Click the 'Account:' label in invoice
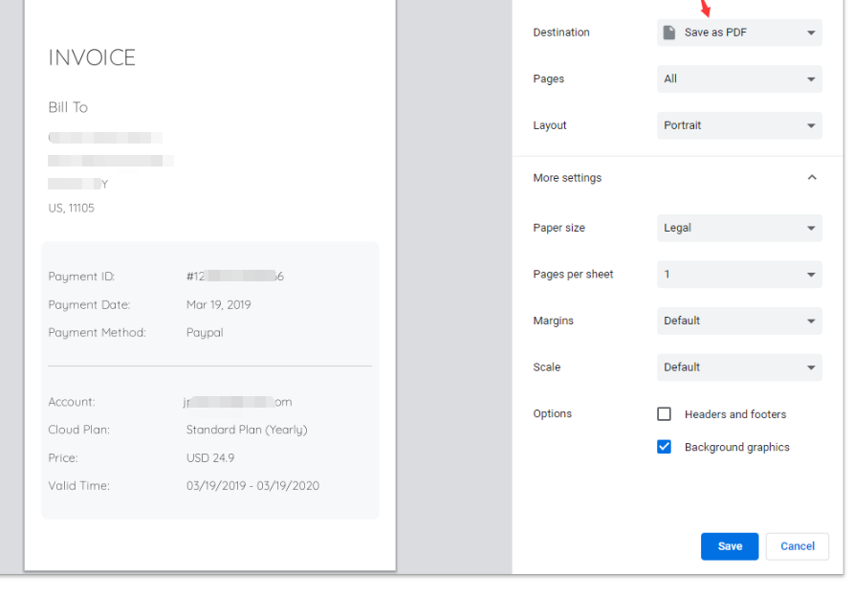The height and width of the screenshot is (599, 853). pos(72,402)
